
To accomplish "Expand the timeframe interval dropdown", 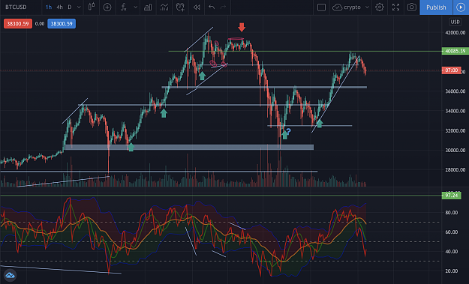I will 79,7.
